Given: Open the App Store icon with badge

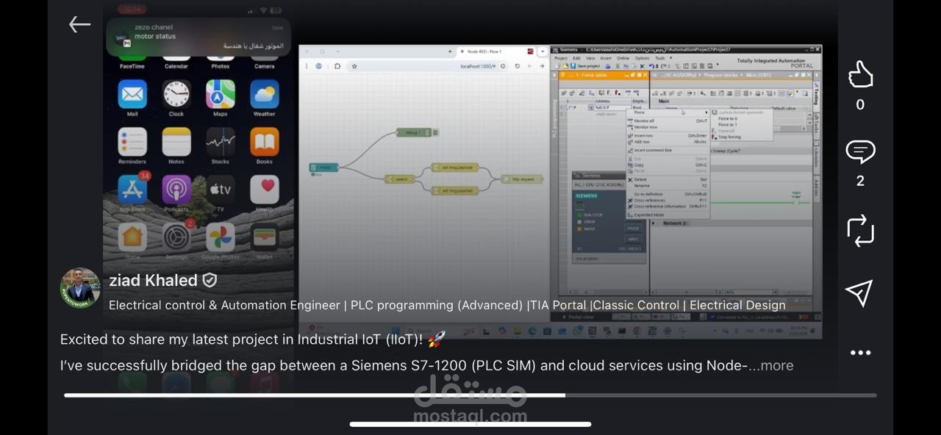Looking at the screenshot, I should [132, 190].
